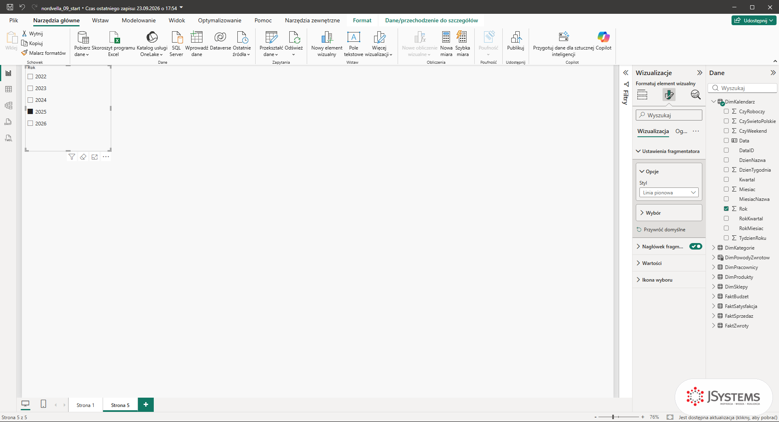Click the SQL Server icon
The height and width of the screenshot is (422, 779).
point(176,37)
